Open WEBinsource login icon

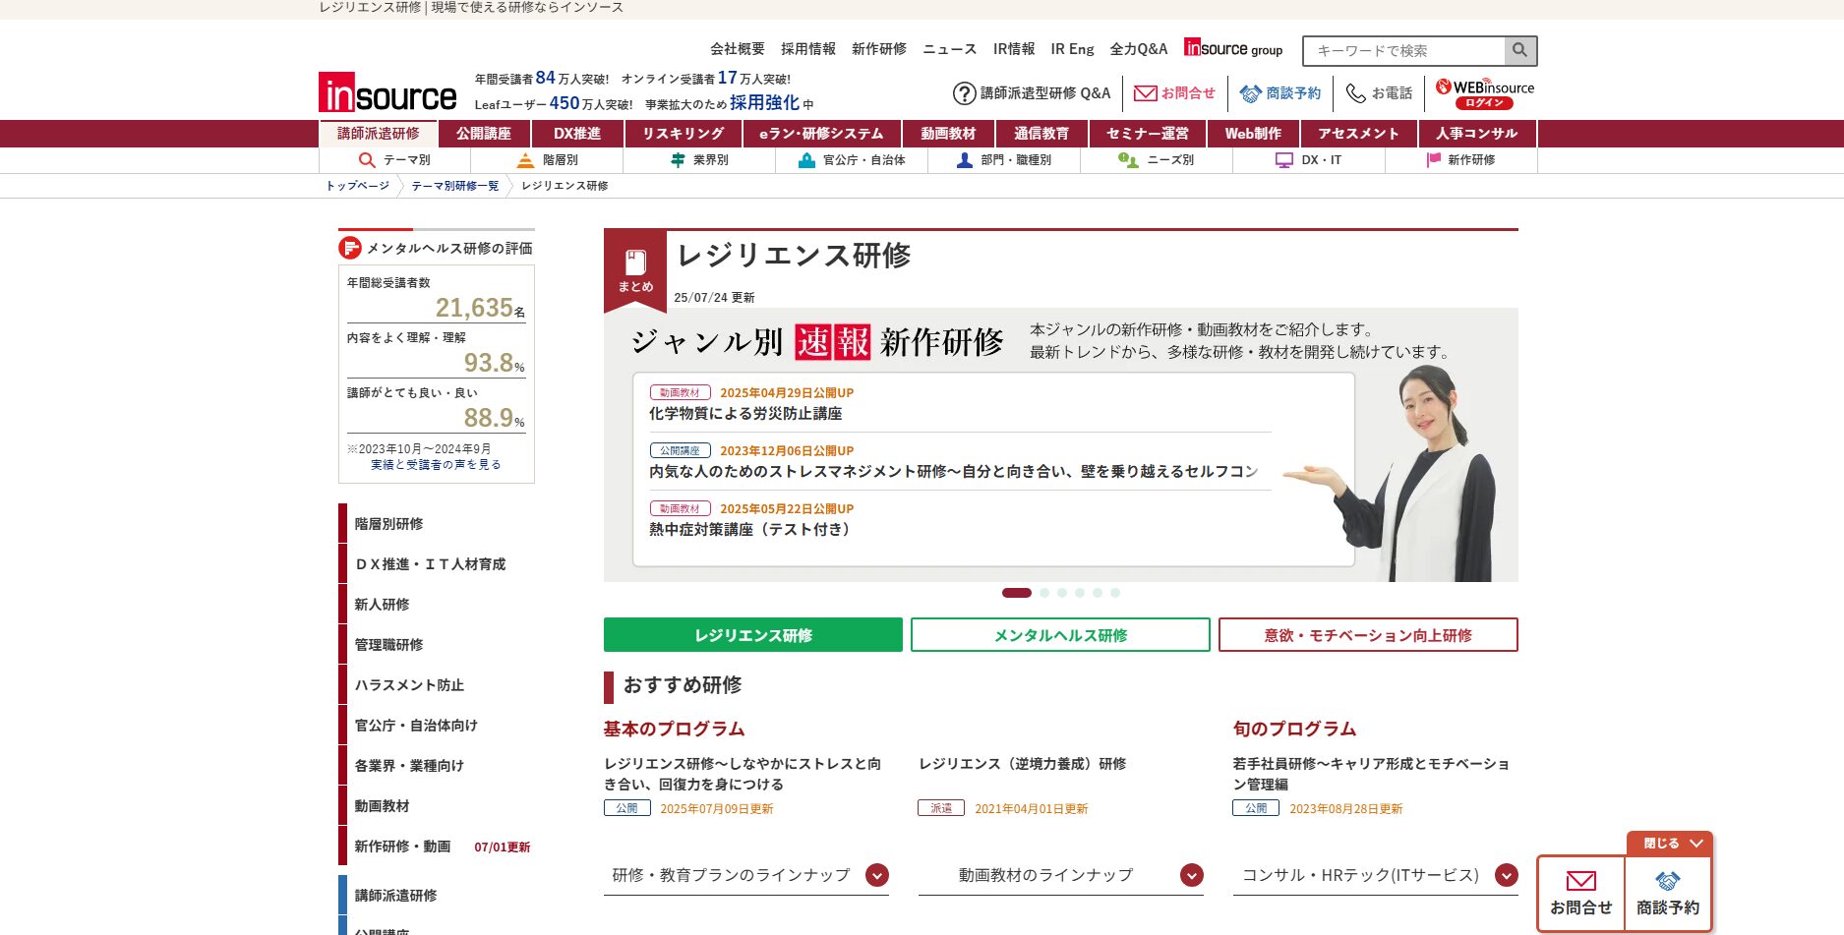[1484, 93]
